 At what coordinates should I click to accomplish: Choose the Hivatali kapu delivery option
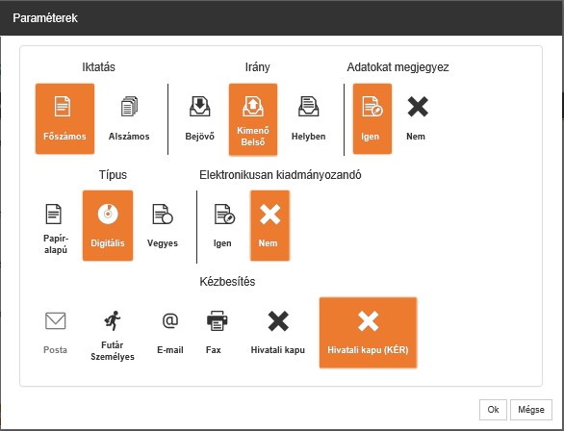[x=278, y=333]
